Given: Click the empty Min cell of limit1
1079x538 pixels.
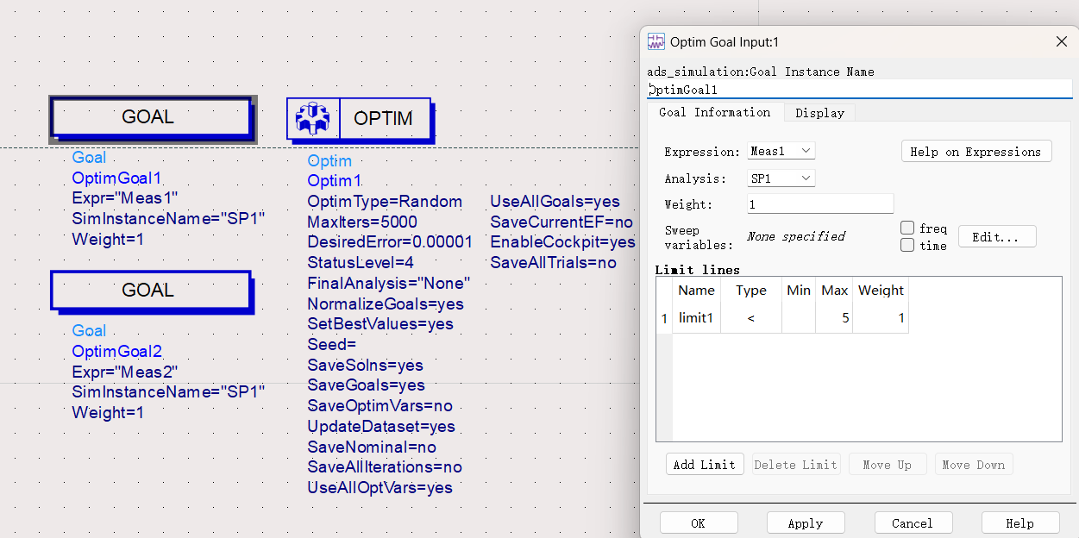Looking at the screenshot, I should (799, 318).
